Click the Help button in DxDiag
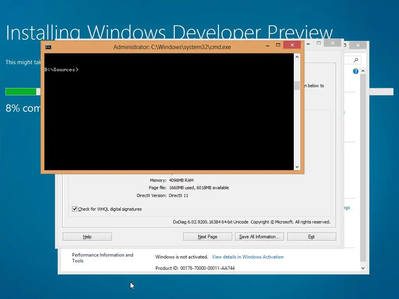Viewport: 399px width, 299px height. [x=87, y=236]
